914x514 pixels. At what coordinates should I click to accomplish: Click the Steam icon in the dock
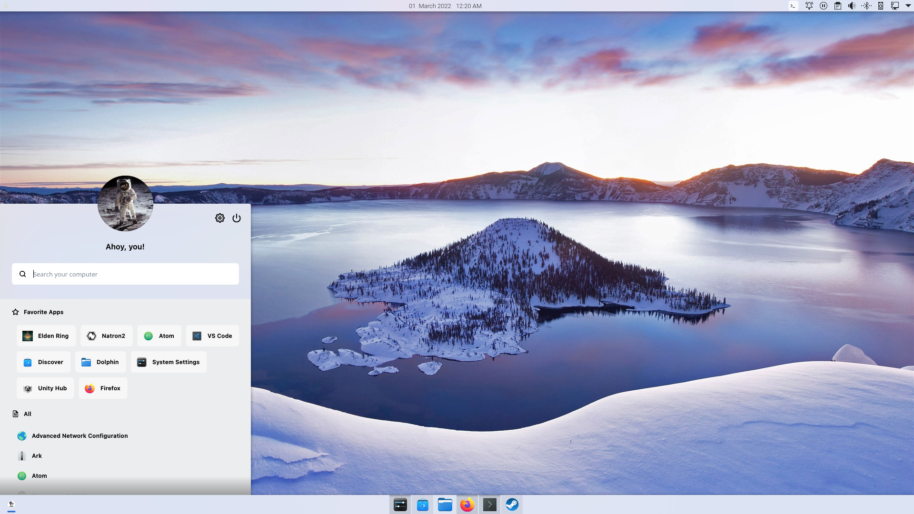click(x=512, y=504)
